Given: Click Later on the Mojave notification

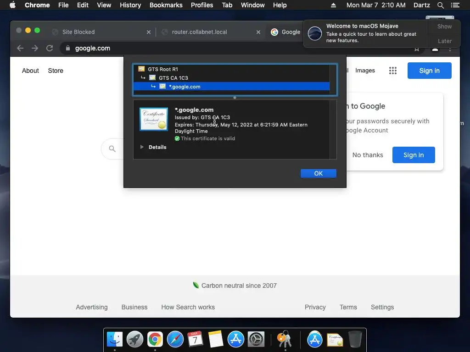Looking at the screenshot, I should tap(444, 41).
